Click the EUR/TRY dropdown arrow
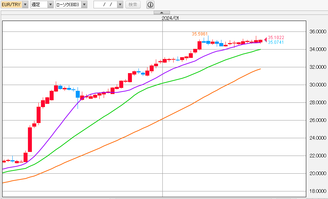The width and height of the screenshot is (328, 199). pyautogui.click(x=25, y=4)
